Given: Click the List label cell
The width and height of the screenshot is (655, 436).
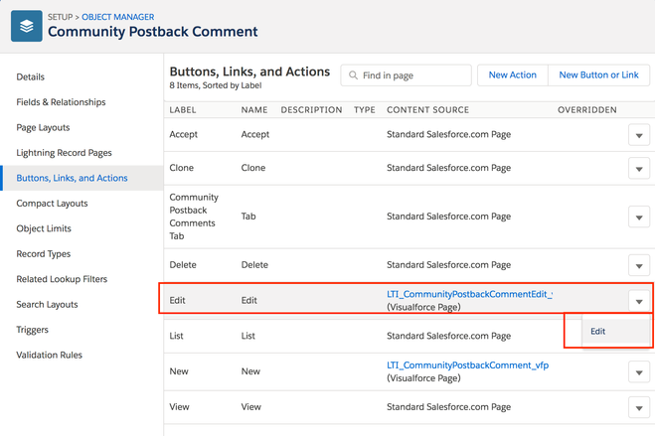Looking at the screenshot, I should tap(176, 336).
